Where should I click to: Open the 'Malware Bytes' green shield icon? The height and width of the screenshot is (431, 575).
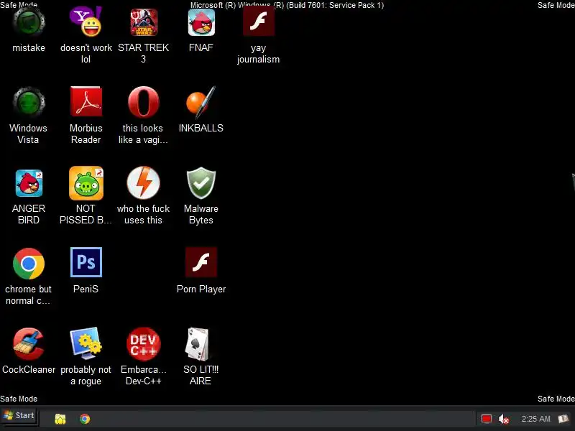[201, 182]
